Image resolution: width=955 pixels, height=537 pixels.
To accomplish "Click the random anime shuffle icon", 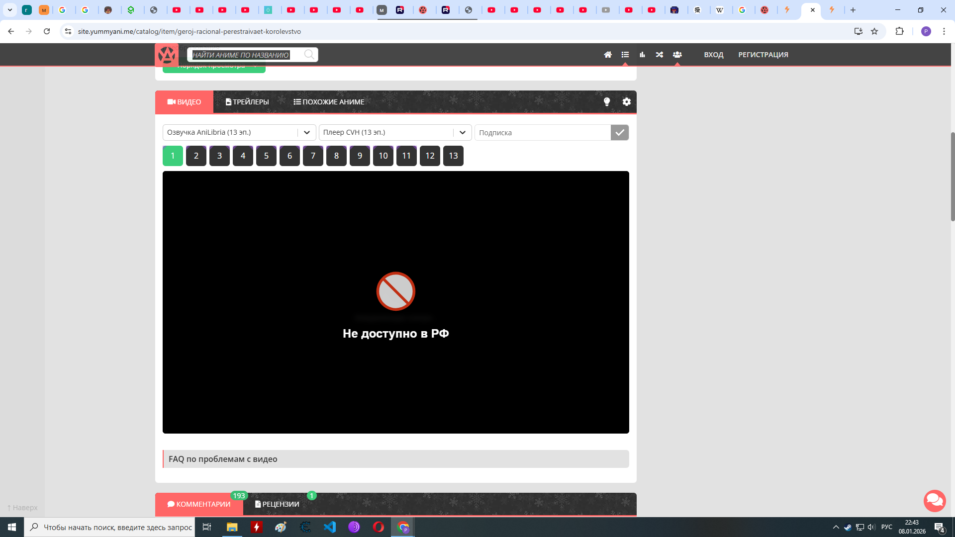I will (x=660, y=55).
